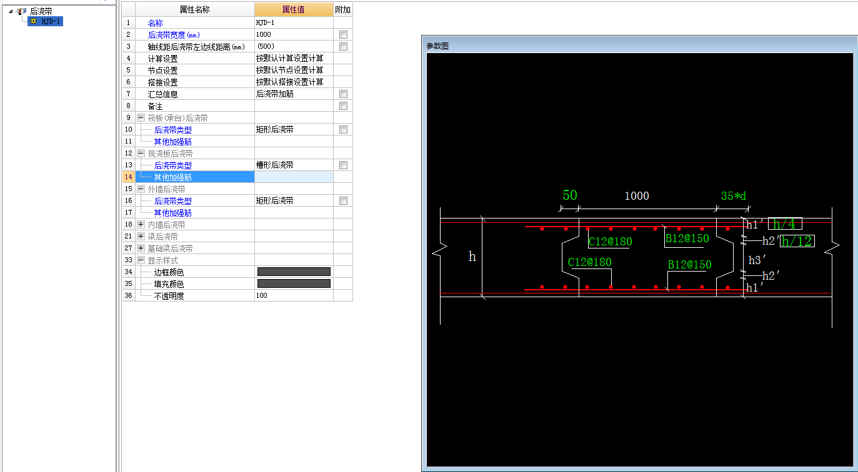Click the 后浇带 root folder icon in tree
This screenshot has width=858, height=472.
[22, 11]
